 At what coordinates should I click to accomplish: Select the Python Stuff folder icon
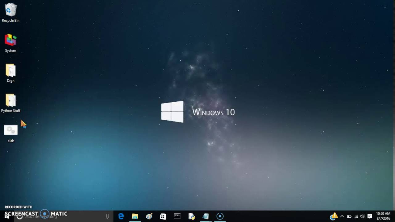pyautogui.click(x=10, y=103)
